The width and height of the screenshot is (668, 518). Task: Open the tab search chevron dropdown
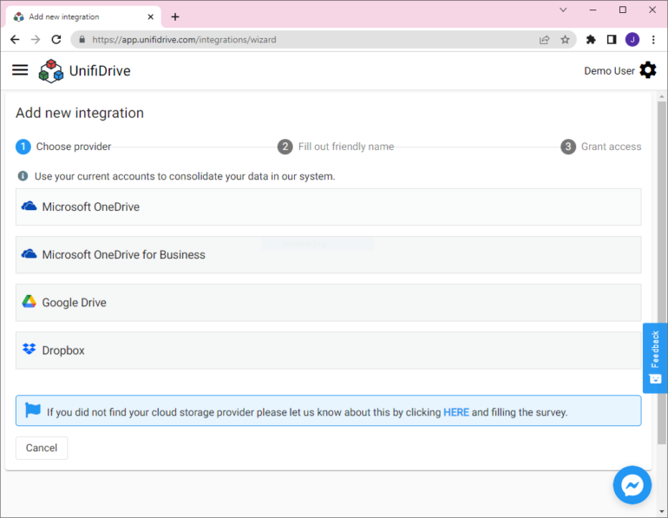[563, 10]
